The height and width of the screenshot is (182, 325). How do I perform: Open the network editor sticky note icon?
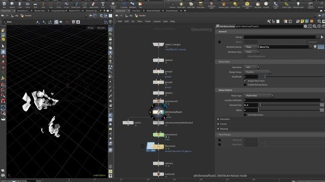coord(303,21)
